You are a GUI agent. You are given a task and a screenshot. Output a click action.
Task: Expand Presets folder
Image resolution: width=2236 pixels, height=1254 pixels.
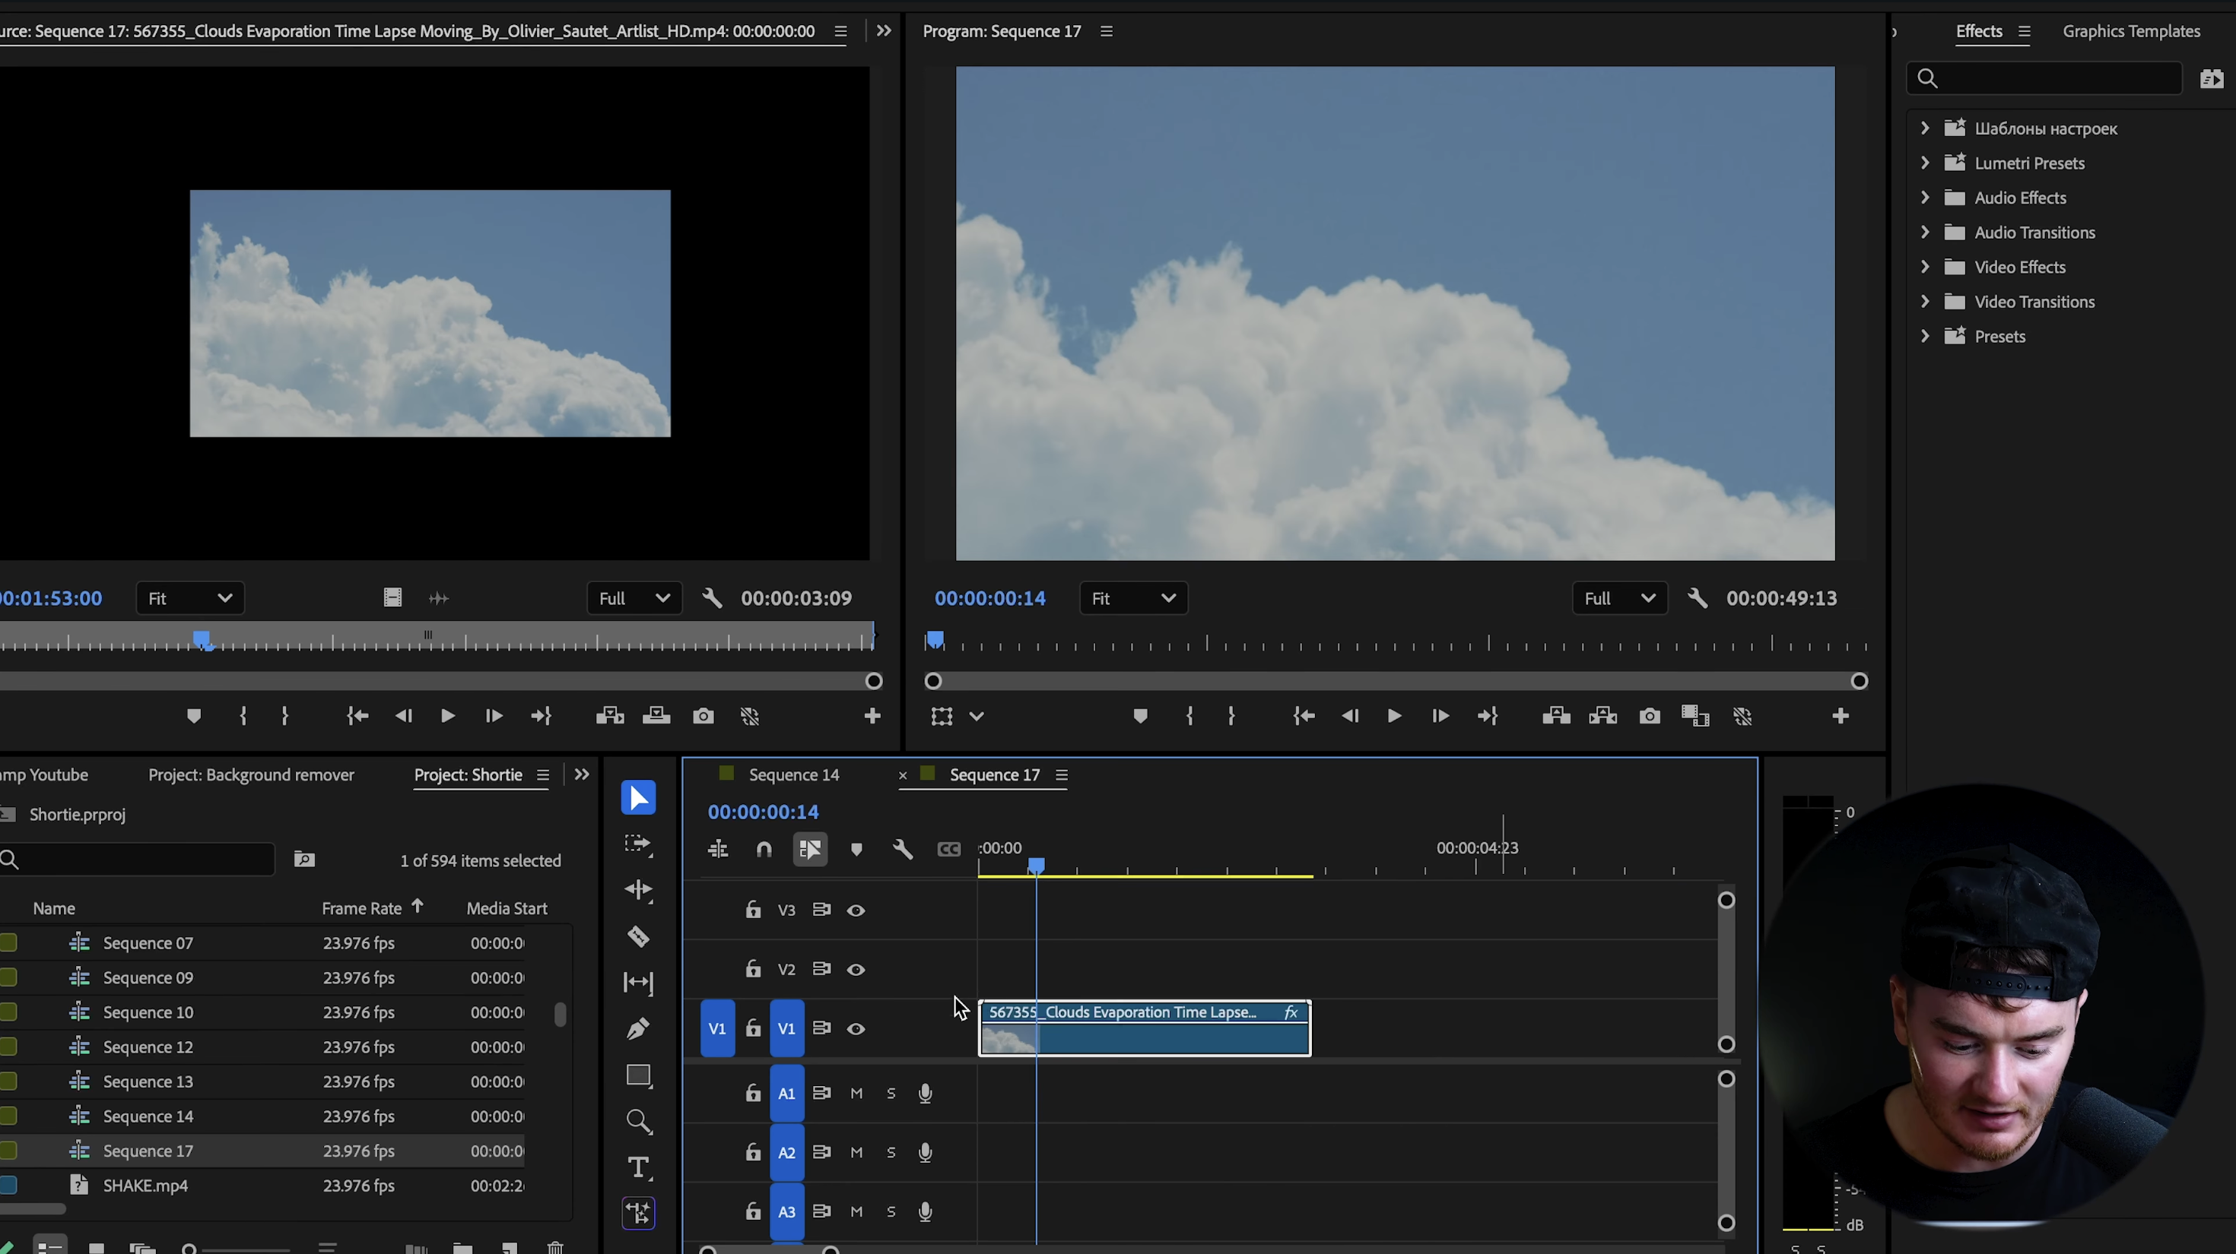[x=1924, y=336]
